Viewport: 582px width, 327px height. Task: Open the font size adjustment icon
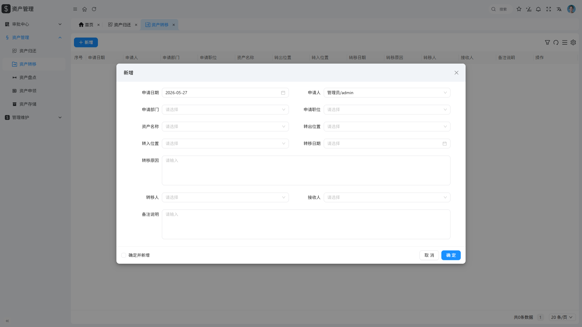[529, 9]
